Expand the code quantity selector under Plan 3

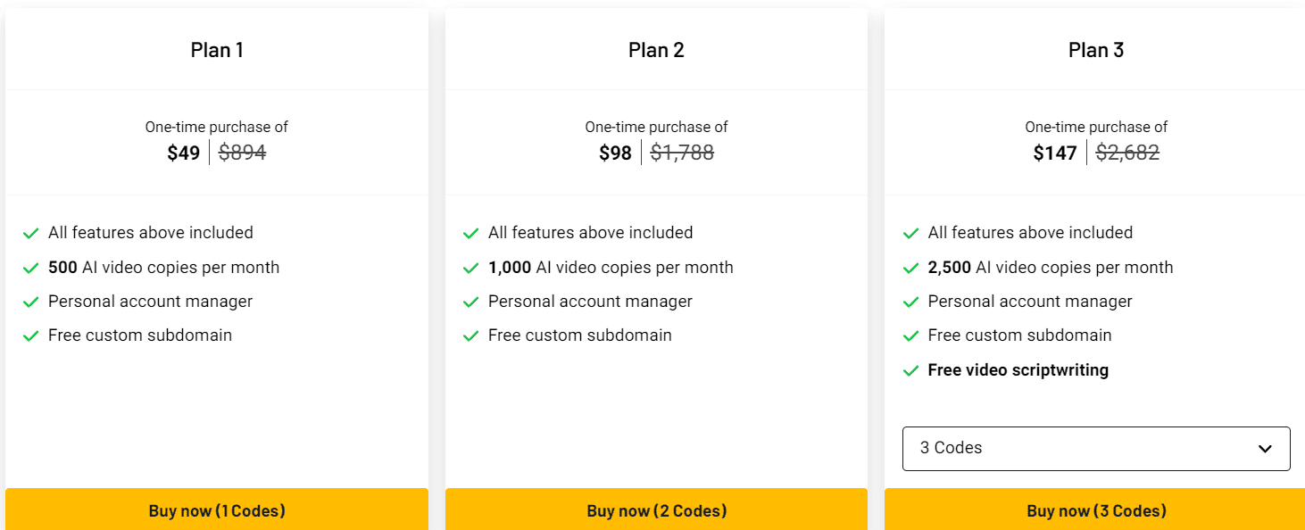point(1095,449)
